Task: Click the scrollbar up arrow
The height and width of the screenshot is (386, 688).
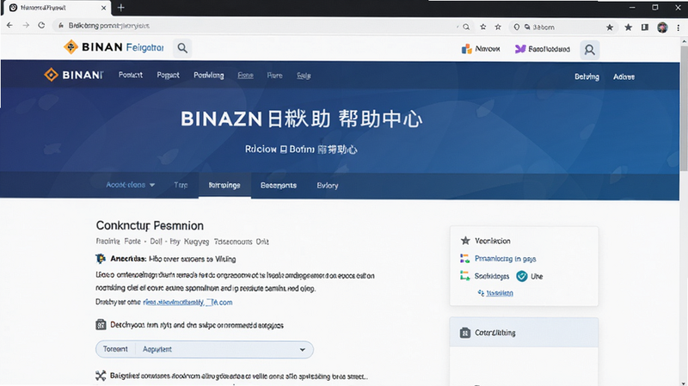Action: 684,41
